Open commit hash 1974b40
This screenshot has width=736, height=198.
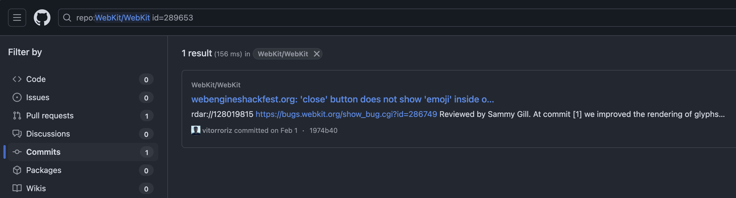click(x=323, y=131)
